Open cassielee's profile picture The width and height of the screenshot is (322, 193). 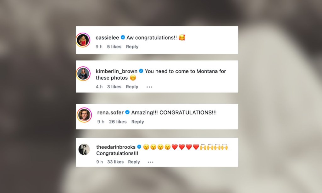(83, 40)
